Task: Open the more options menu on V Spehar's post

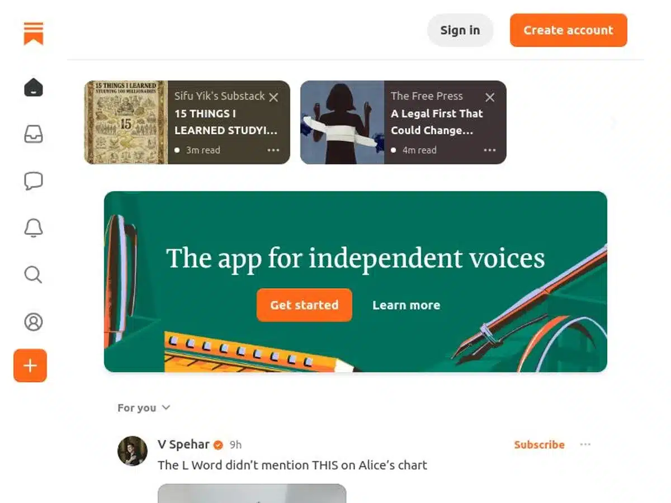Action: tap(585, 444)
